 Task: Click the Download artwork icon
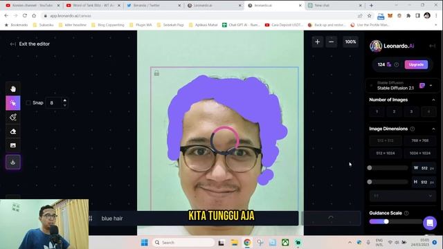(13, 162)
